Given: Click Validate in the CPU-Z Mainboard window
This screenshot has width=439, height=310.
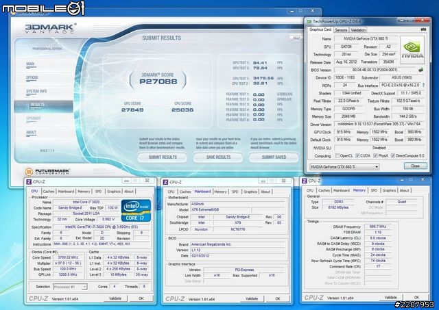Looking at the screenshot, I should [x=252, y=299].
